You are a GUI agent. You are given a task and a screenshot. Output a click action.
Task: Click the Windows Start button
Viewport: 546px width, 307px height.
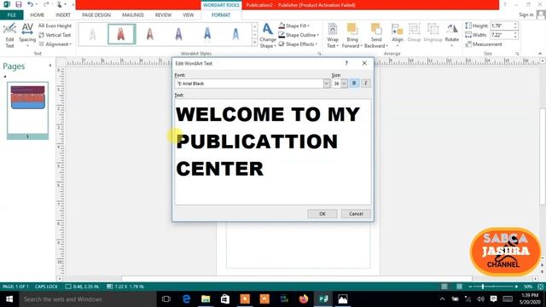tap(9, 299)
